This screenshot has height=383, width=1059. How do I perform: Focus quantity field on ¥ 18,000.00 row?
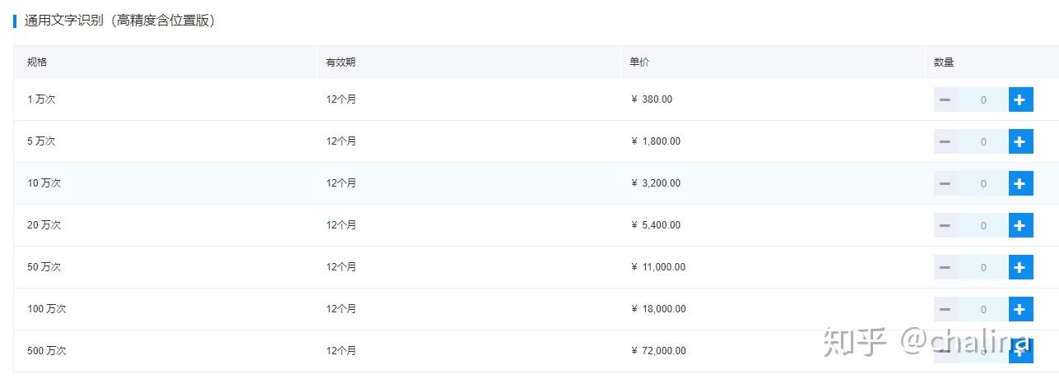tap(983, 309)
